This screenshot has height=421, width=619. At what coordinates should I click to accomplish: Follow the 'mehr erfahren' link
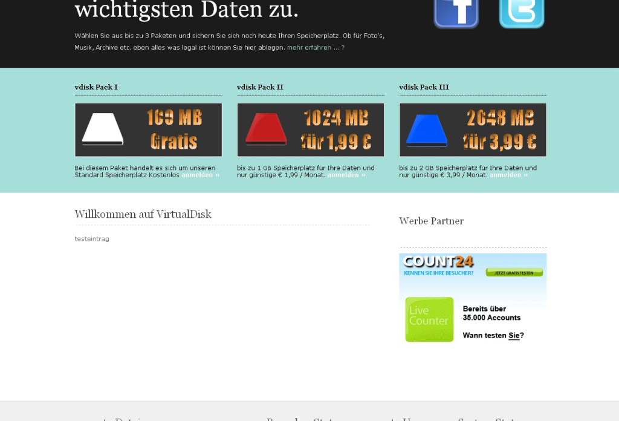click(x=316, y=47)
